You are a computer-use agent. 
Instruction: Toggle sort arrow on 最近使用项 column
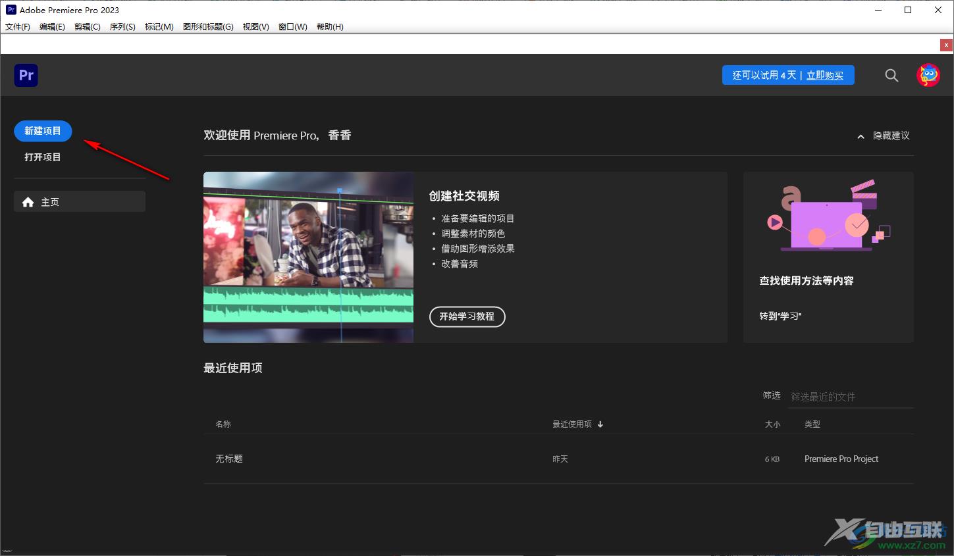click(600, 424)
